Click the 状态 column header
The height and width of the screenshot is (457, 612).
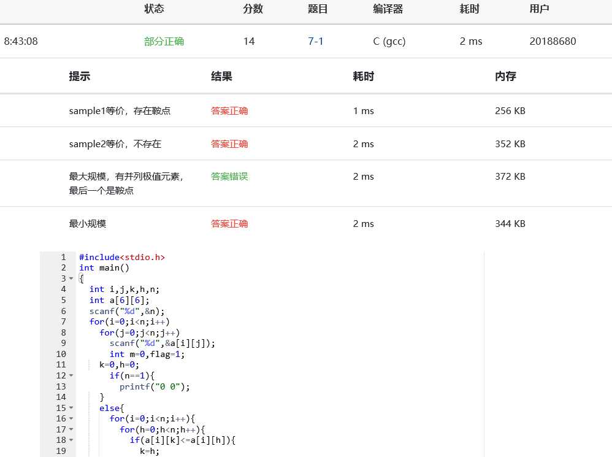click(154, 9)
